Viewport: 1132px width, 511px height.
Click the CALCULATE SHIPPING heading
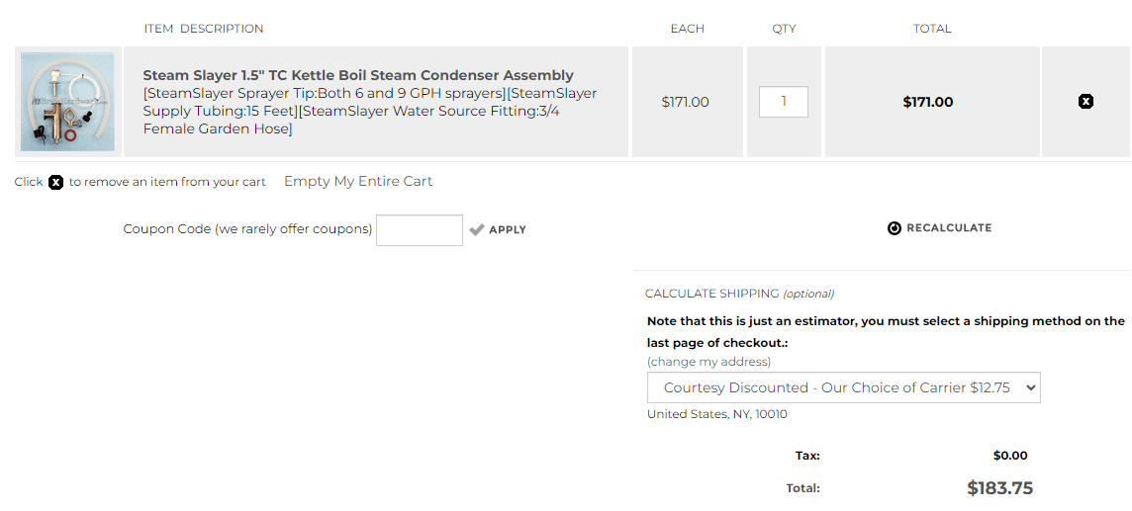point(711,294)
